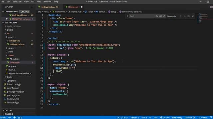
Task: Toggle Find in Selection icon
Action: coord(189,16)
